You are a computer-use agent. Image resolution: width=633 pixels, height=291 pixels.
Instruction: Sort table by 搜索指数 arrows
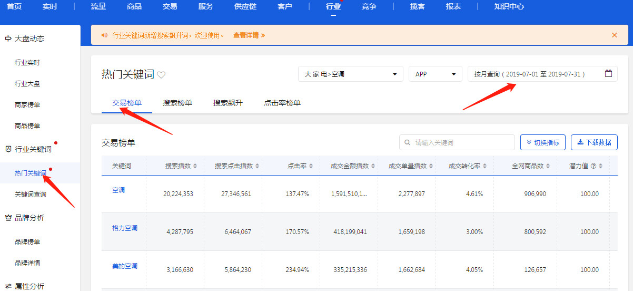(x=195, y=166)
